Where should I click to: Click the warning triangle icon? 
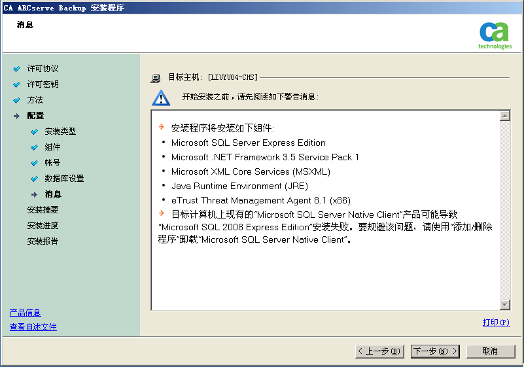pos(160,97)
